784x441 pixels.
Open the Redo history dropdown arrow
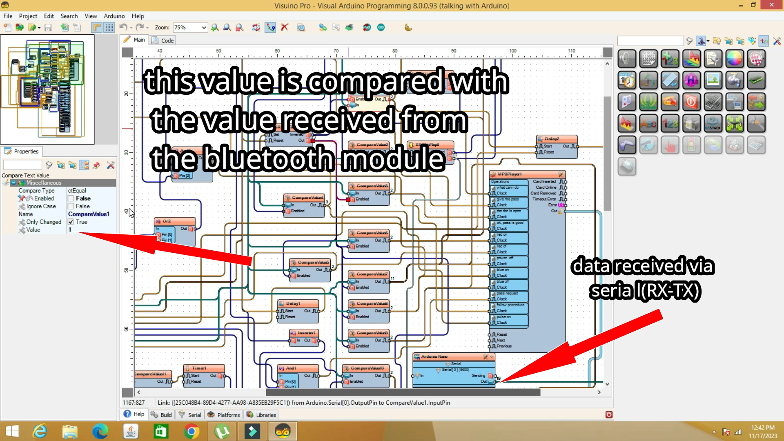147,28
